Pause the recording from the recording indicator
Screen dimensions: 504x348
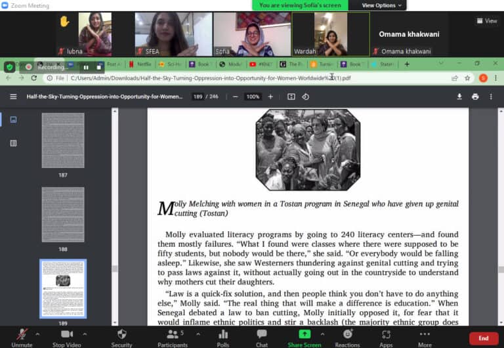[x=86, y=67]
